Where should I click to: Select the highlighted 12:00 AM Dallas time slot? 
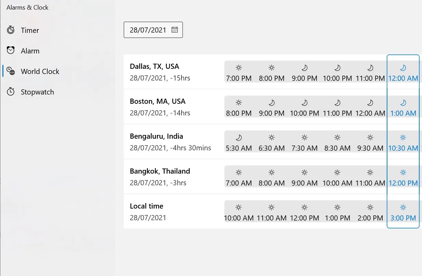[x=403, y=73]
